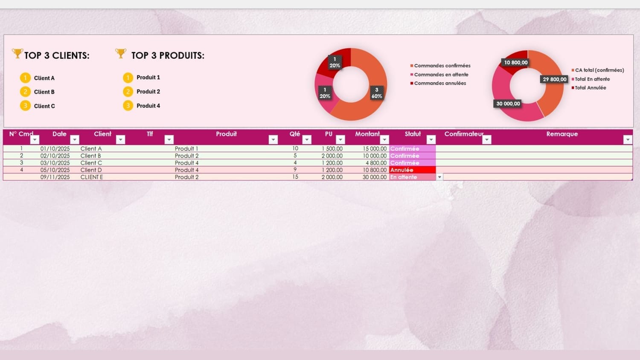
Task: Select the 10 800,00 data label on the amounts donut
Action: pos(516,63)
